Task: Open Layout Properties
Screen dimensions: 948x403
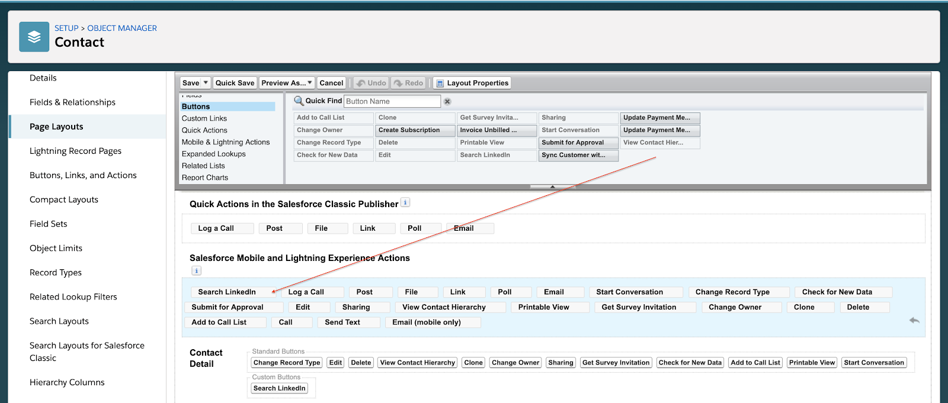Action: point(472,83)
